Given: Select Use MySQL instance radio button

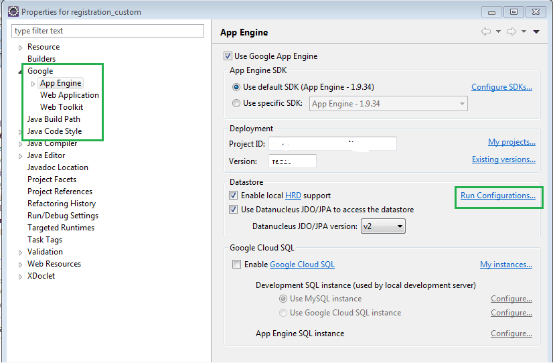Looking at the screenshot, I should coord(283,299).
